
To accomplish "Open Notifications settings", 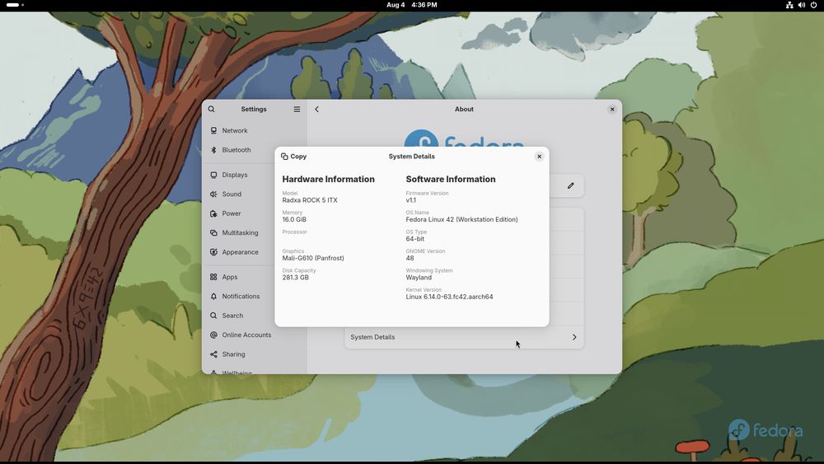I will click(x=255, y=297).
